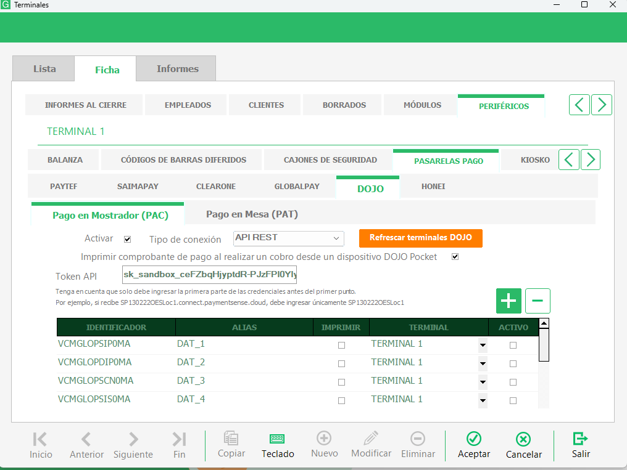Switch to the Pago en Mesa (PAT) tab

[x=252, y=214]
